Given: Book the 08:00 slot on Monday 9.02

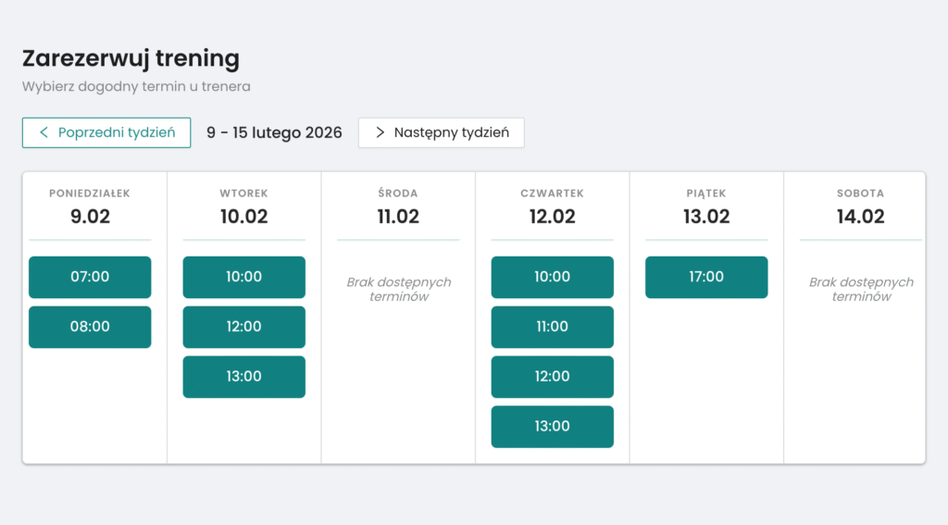Looking at the screenshot, I should tap(90, 327).
